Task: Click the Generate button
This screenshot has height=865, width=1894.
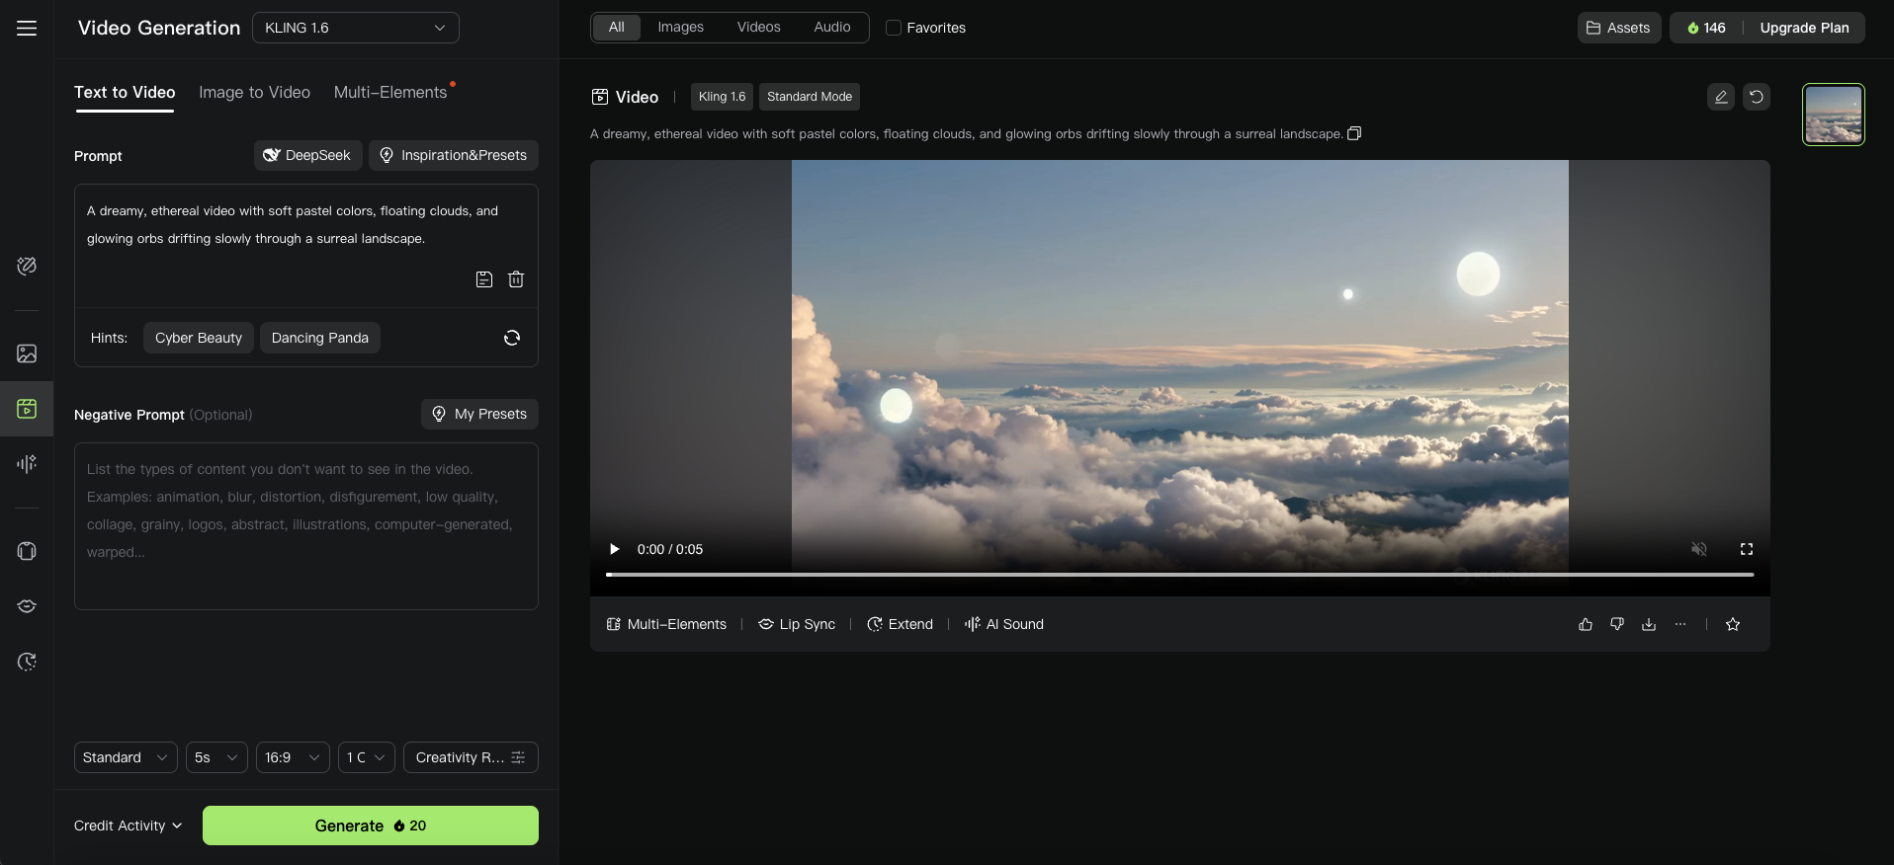Action: click(371, 826)
